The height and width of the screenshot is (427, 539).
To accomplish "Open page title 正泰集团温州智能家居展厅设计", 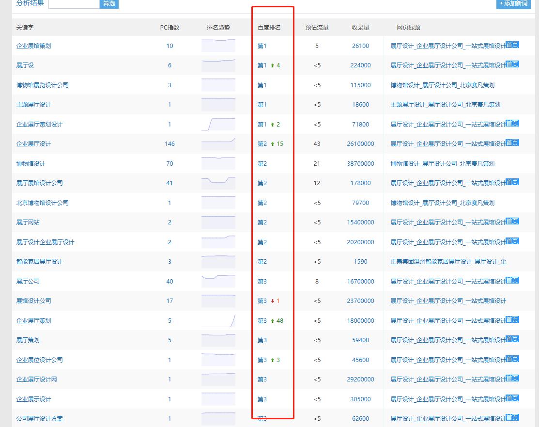I will click(x=448, y=262).
